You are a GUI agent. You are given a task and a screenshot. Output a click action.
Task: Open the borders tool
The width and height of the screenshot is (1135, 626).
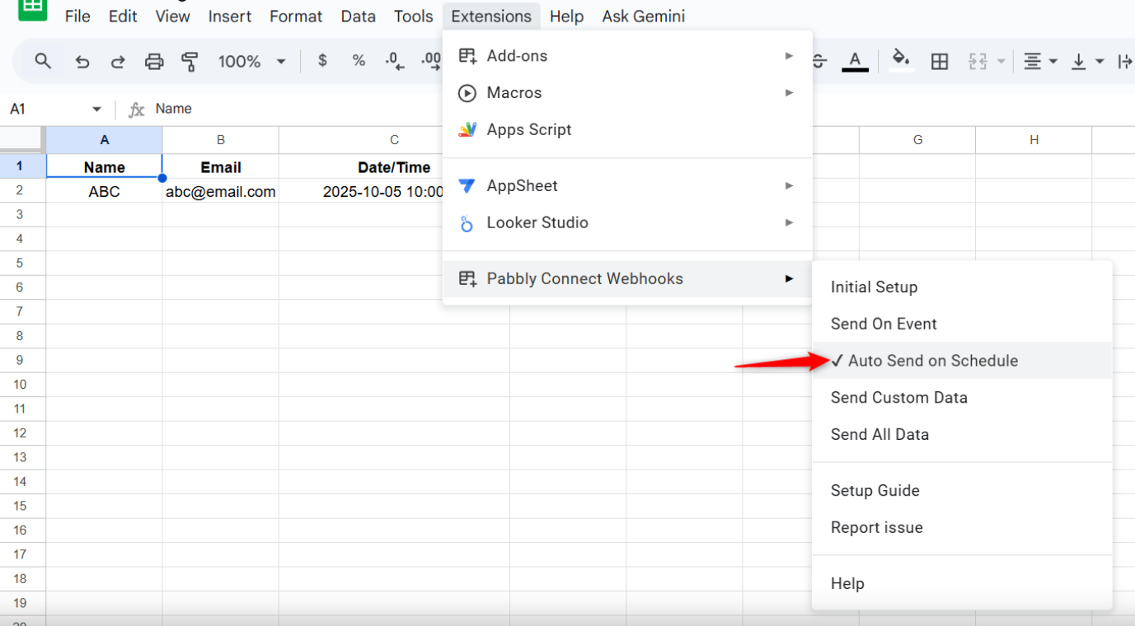[x=940, y=61]
